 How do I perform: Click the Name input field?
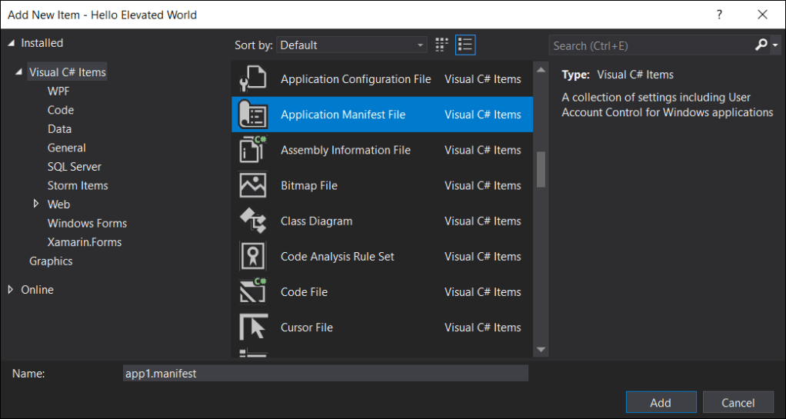(326, 374)
